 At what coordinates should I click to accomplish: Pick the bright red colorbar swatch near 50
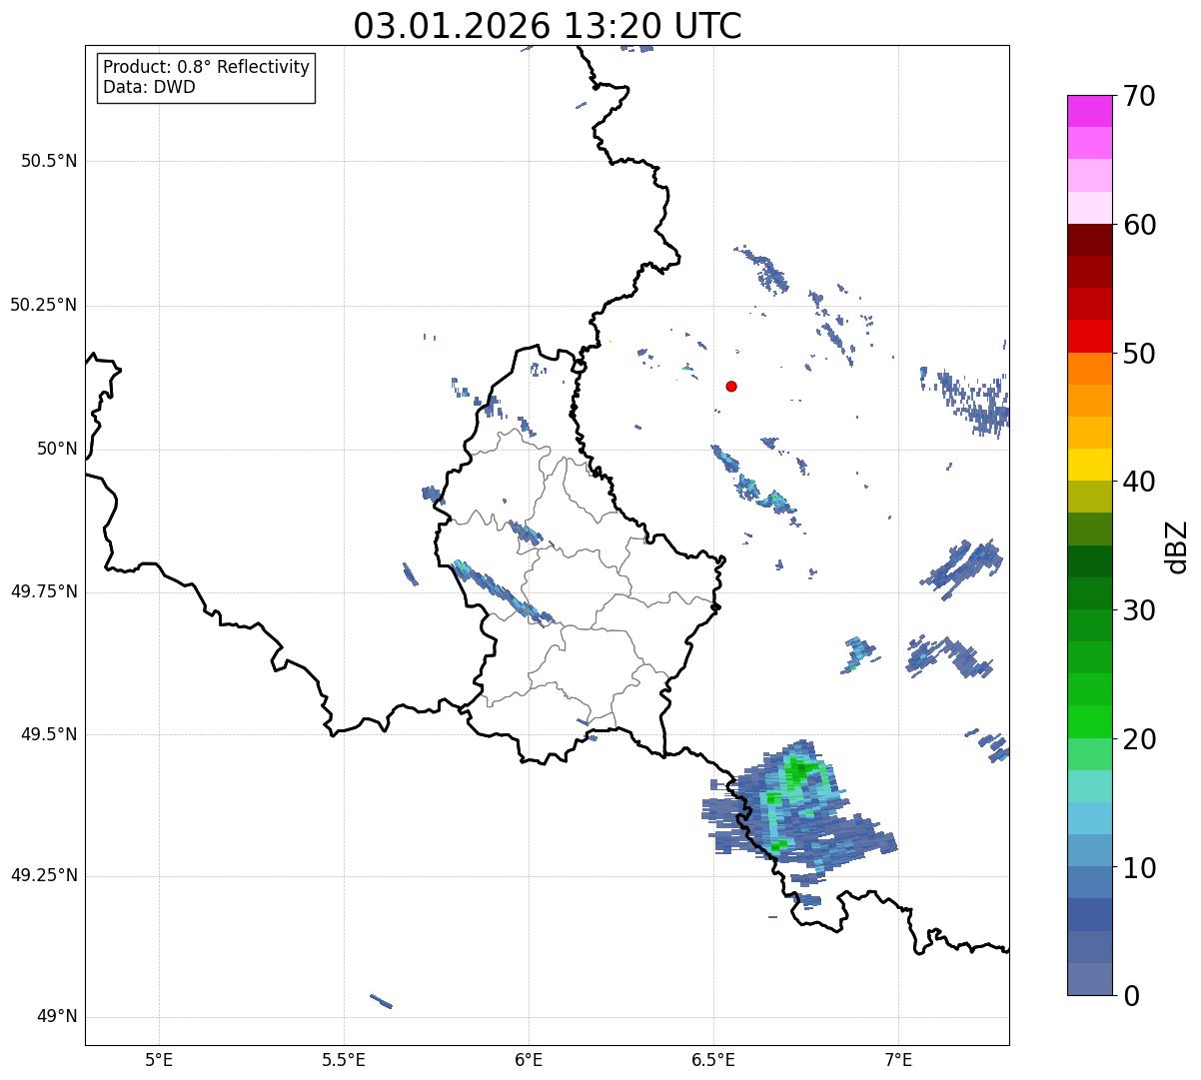[1089, 337]
